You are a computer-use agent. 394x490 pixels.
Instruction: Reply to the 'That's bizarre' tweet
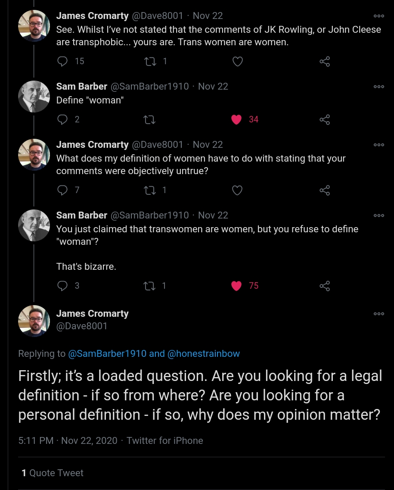point(63,286)
